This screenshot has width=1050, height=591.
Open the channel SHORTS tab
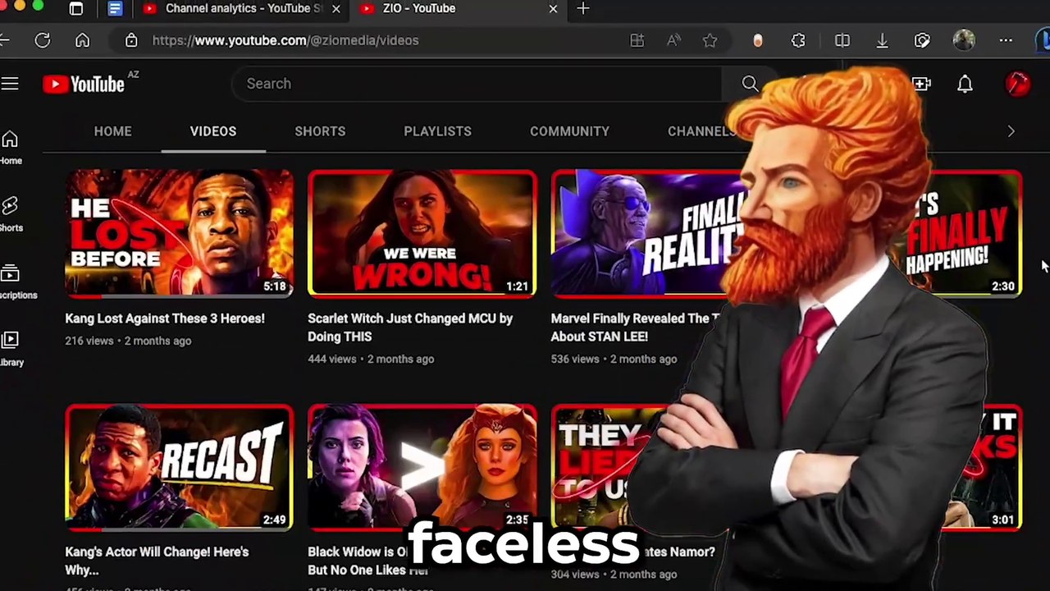click(x=320, y=131)
